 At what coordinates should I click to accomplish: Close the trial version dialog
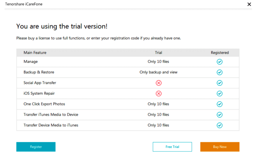249,4
